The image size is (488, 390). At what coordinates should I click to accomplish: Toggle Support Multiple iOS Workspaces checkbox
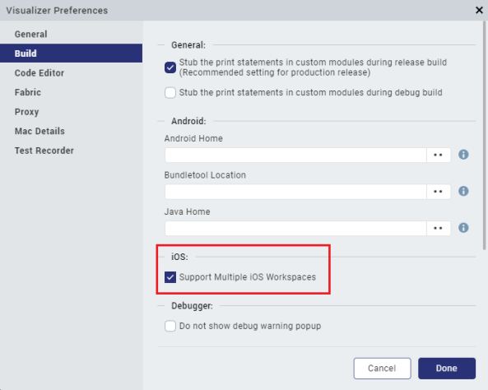(x=170, y=277)
